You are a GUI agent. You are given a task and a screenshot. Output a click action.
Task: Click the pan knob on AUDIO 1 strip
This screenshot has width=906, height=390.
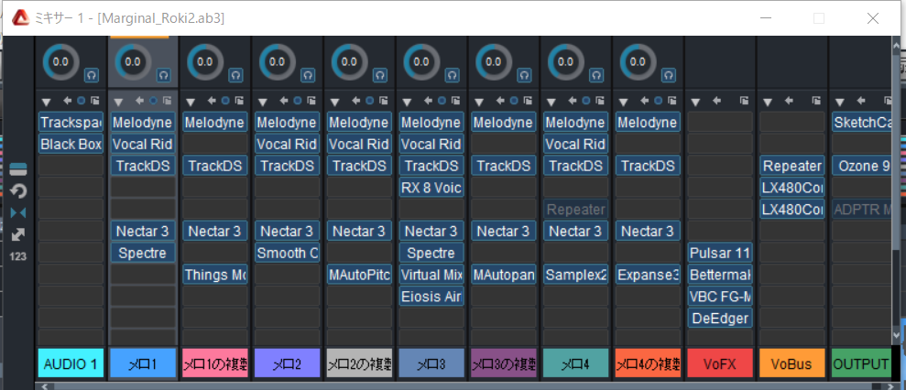60,61
